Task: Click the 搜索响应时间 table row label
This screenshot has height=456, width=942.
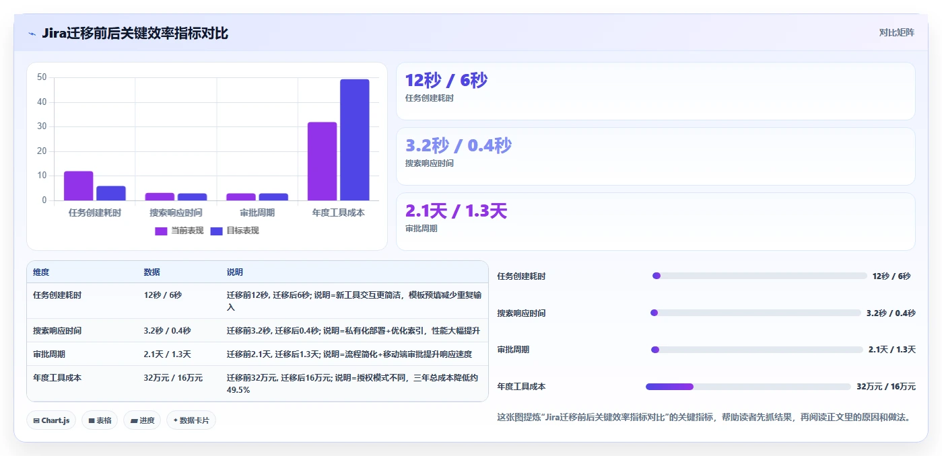Action: pyautogui.click(x=57, y=331)
